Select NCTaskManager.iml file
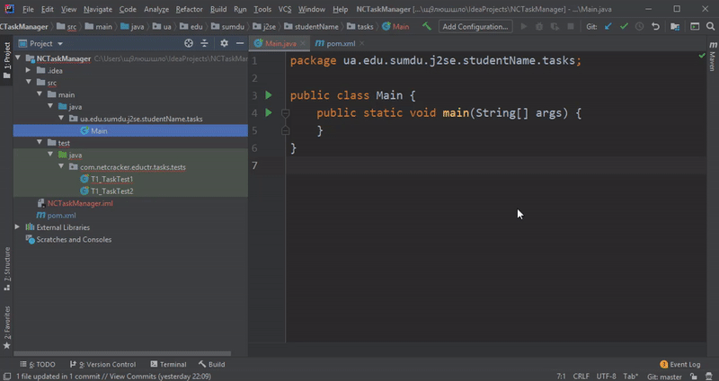This screenshot has width=719, height=381. coord(80,203)
